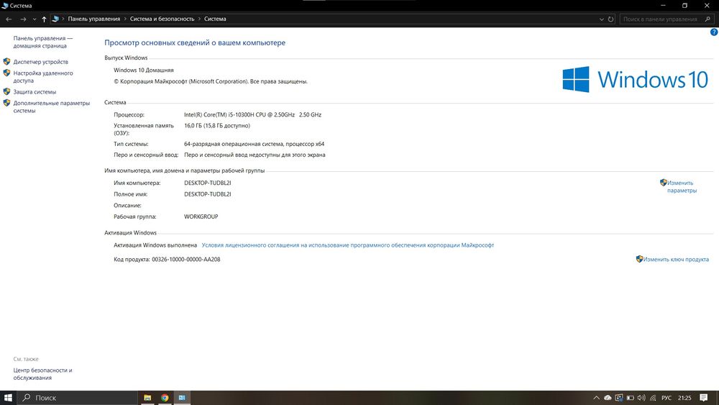The width and height of the screenshot is (719, 405).
Task: Click the Back navigation arrow
Action: pyautogui.click(x=9, y=19)
